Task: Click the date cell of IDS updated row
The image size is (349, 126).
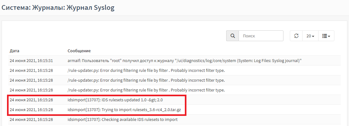Action: (x=31, y=100)
